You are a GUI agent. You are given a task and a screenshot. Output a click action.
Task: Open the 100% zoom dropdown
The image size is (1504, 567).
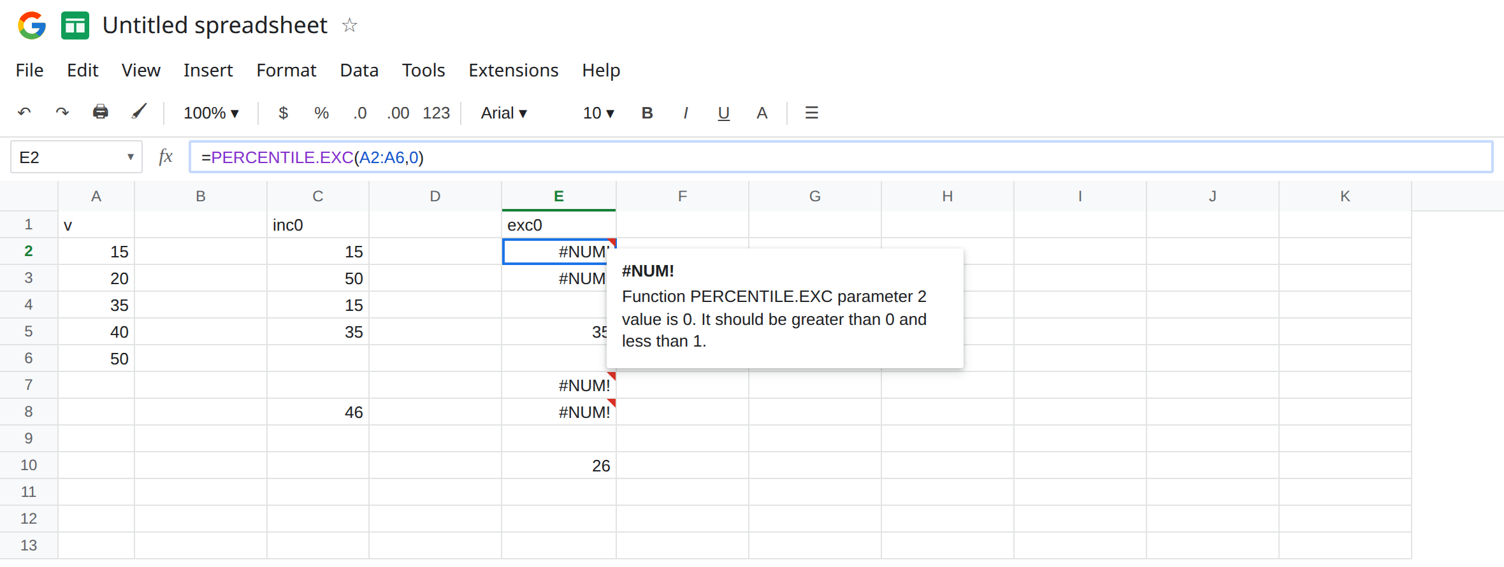coord(211,113)
